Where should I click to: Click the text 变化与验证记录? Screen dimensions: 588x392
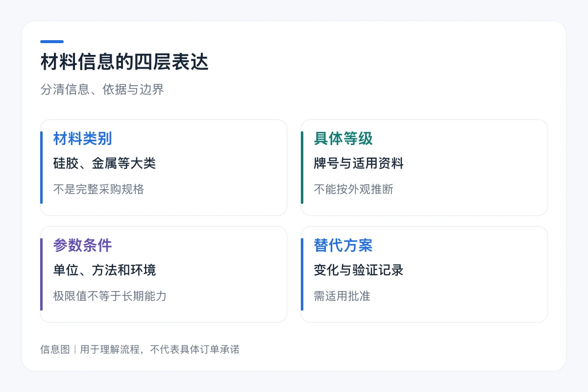[359, 270]
